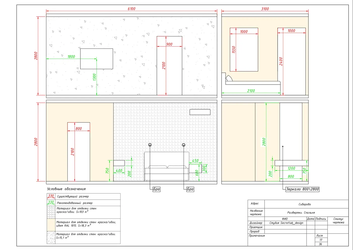Click the Адрес field label
Viewport: 353px width, 250px height.
255,204
